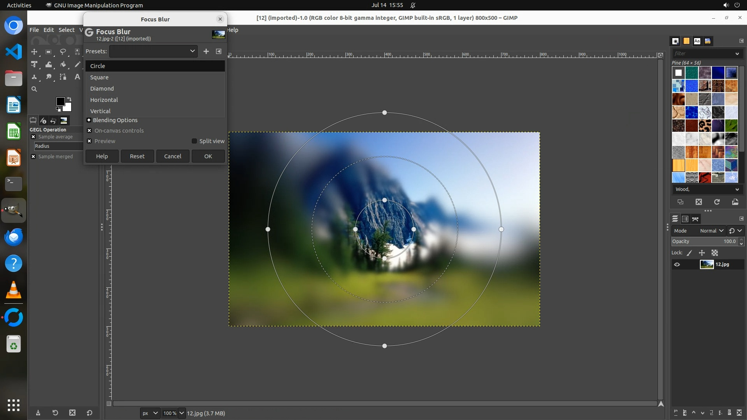Select the Free Select lasso tool

pos(63,52)
